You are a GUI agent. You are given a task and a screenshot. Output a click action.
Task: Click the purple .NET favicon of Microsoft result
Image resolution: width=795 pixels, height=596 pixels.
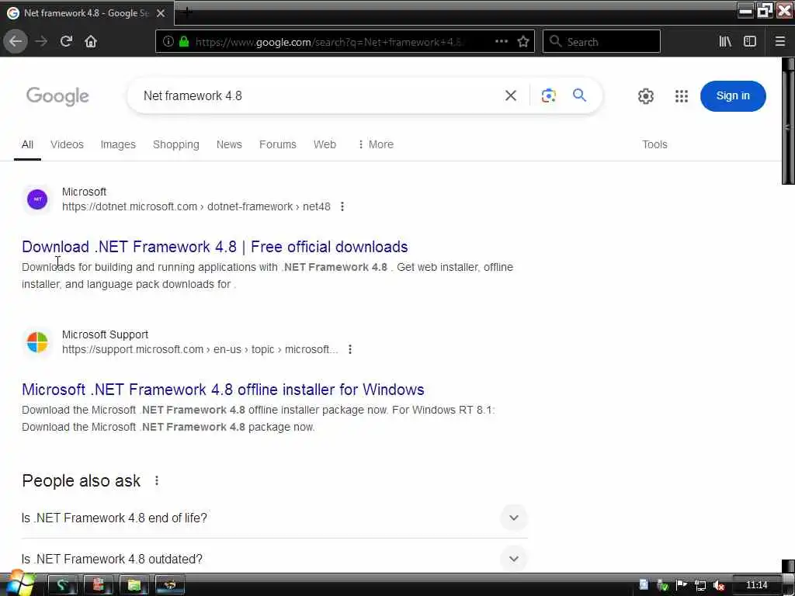37,199
